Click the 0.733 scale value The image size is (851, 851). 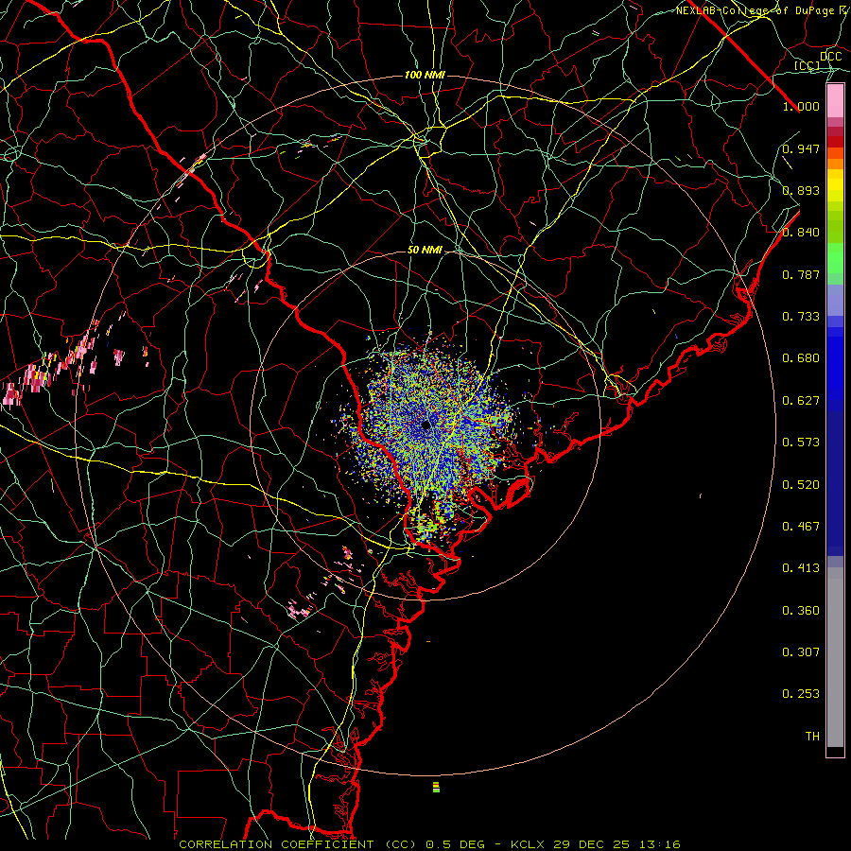pyautogui.click(x=801, y=317)
